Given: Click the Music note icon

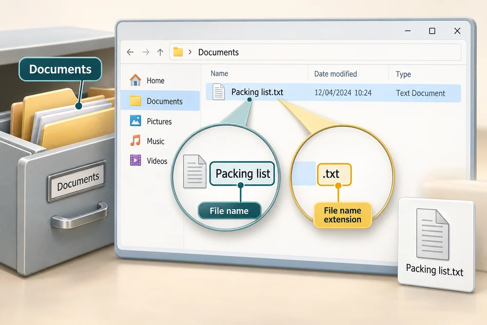Looking at the screenshot, I should (135, 140).
